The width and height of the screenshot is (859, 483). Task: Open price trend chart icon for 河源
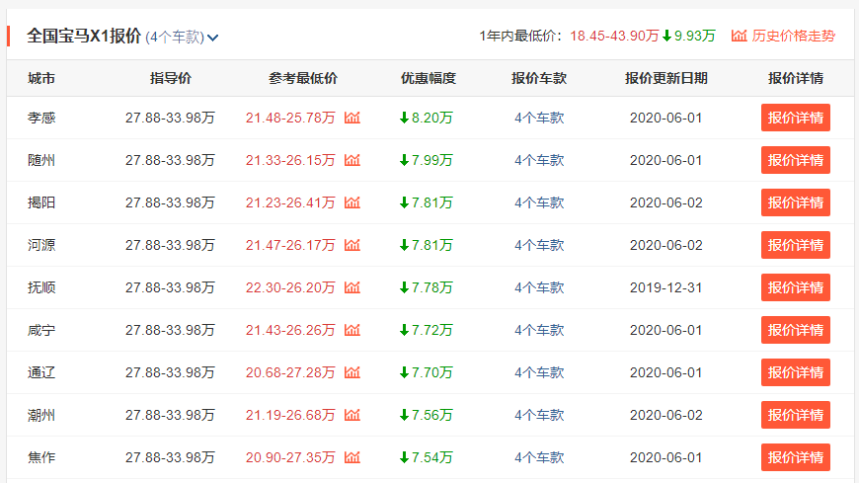pos(352,245)
